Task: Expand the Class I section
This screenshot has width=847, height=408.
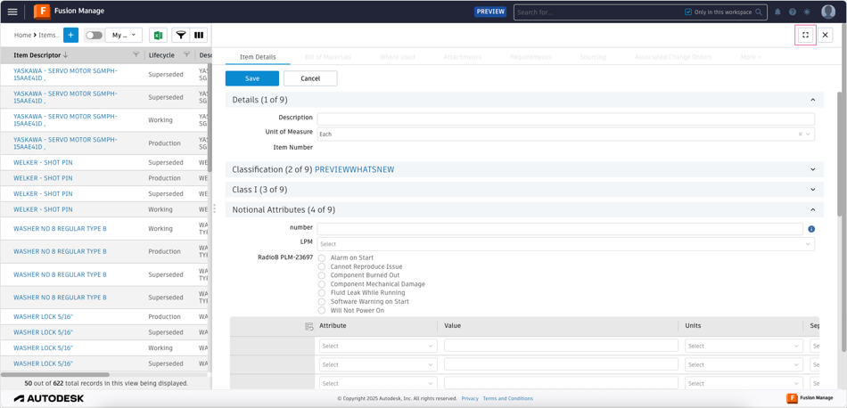Action: point(812,190)
